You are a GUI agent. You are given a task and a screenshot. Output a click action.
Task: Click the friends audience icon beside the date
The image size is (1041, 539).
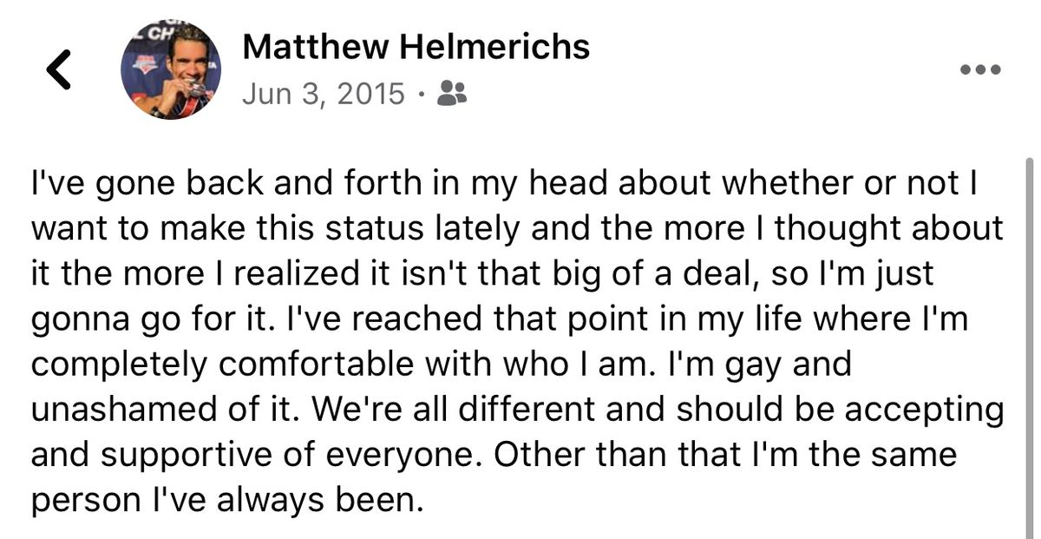tap(452, 93)
